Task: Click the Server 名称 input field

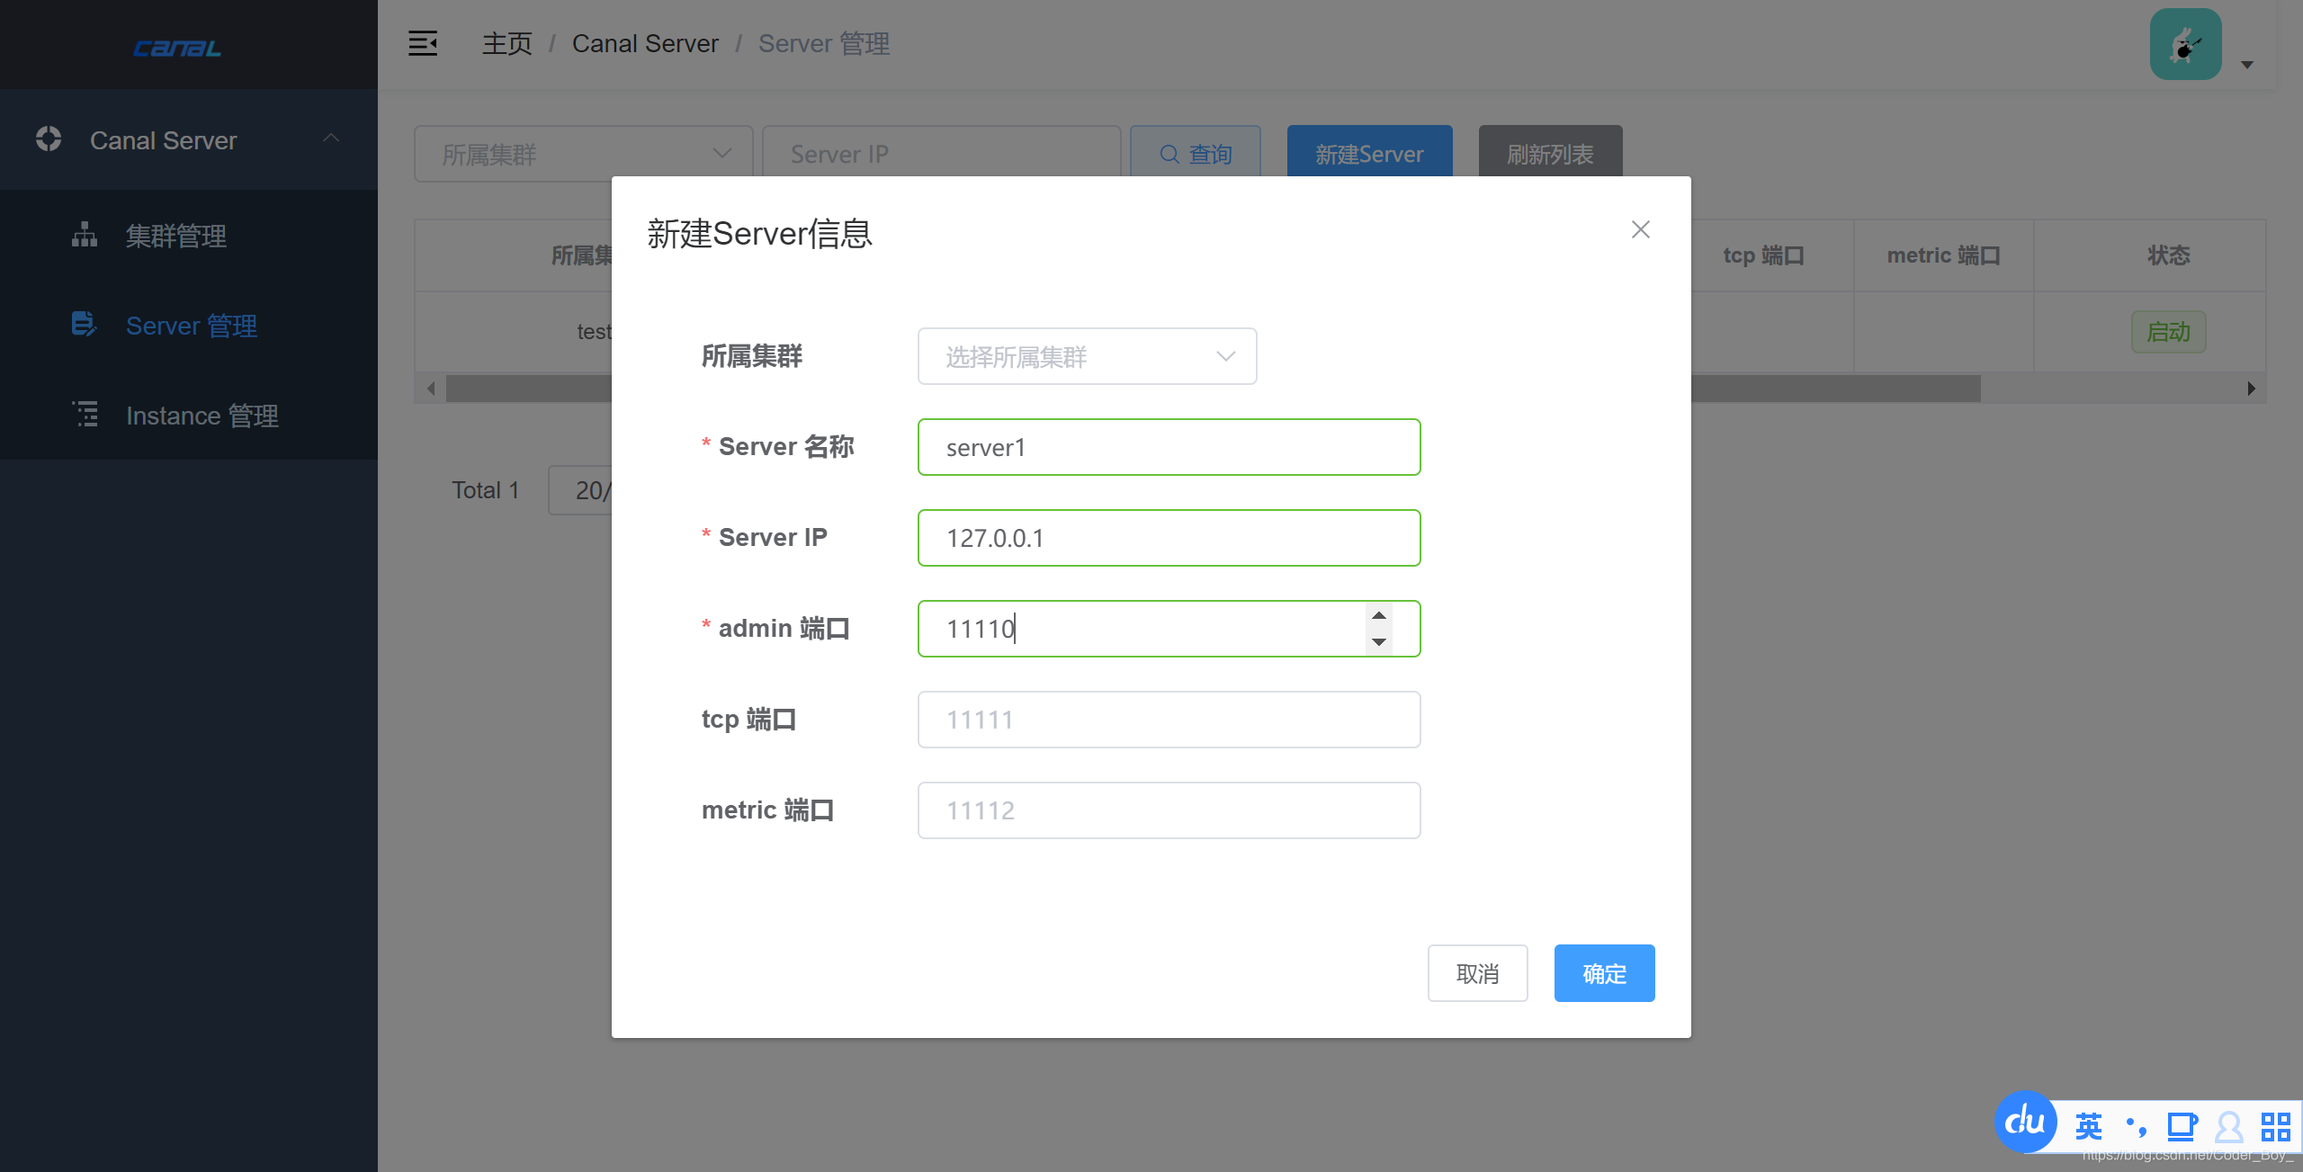Action: click(1169, 447)
